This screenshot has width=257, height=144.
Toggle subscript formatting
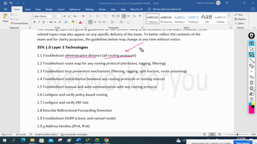[55, 22]
